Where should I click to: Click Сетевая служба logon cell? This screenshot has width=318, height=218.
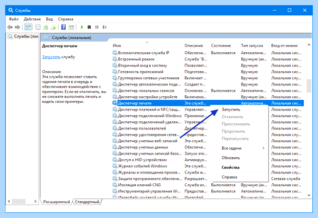(285, 179)
